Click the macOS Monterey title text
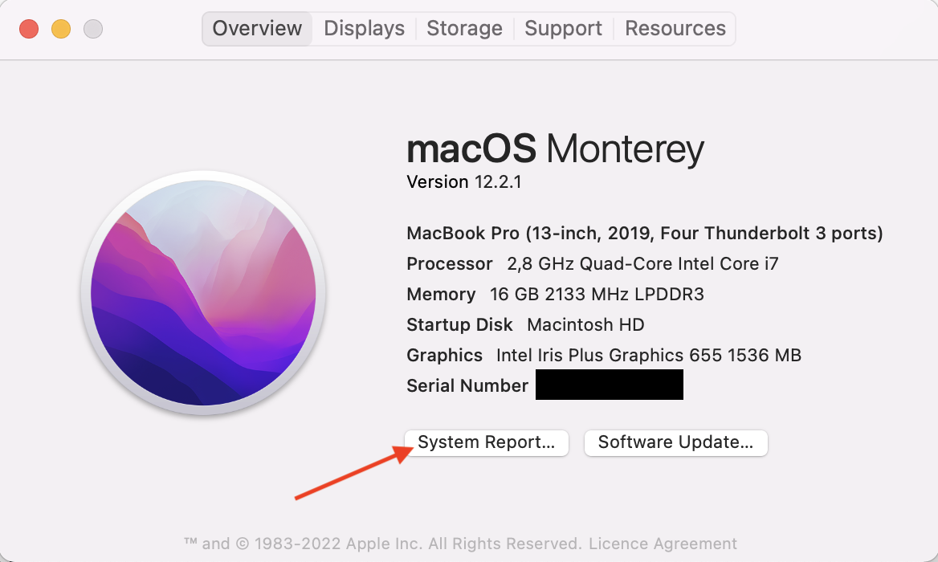This screenshot has height=562, width=938. [555, 149]
